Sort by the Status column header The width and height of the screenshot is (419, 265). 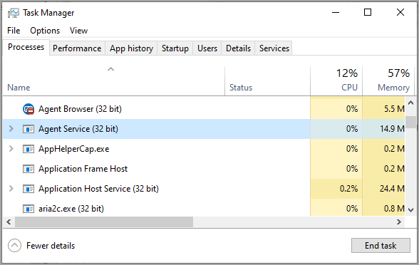(x=267, y=81)
